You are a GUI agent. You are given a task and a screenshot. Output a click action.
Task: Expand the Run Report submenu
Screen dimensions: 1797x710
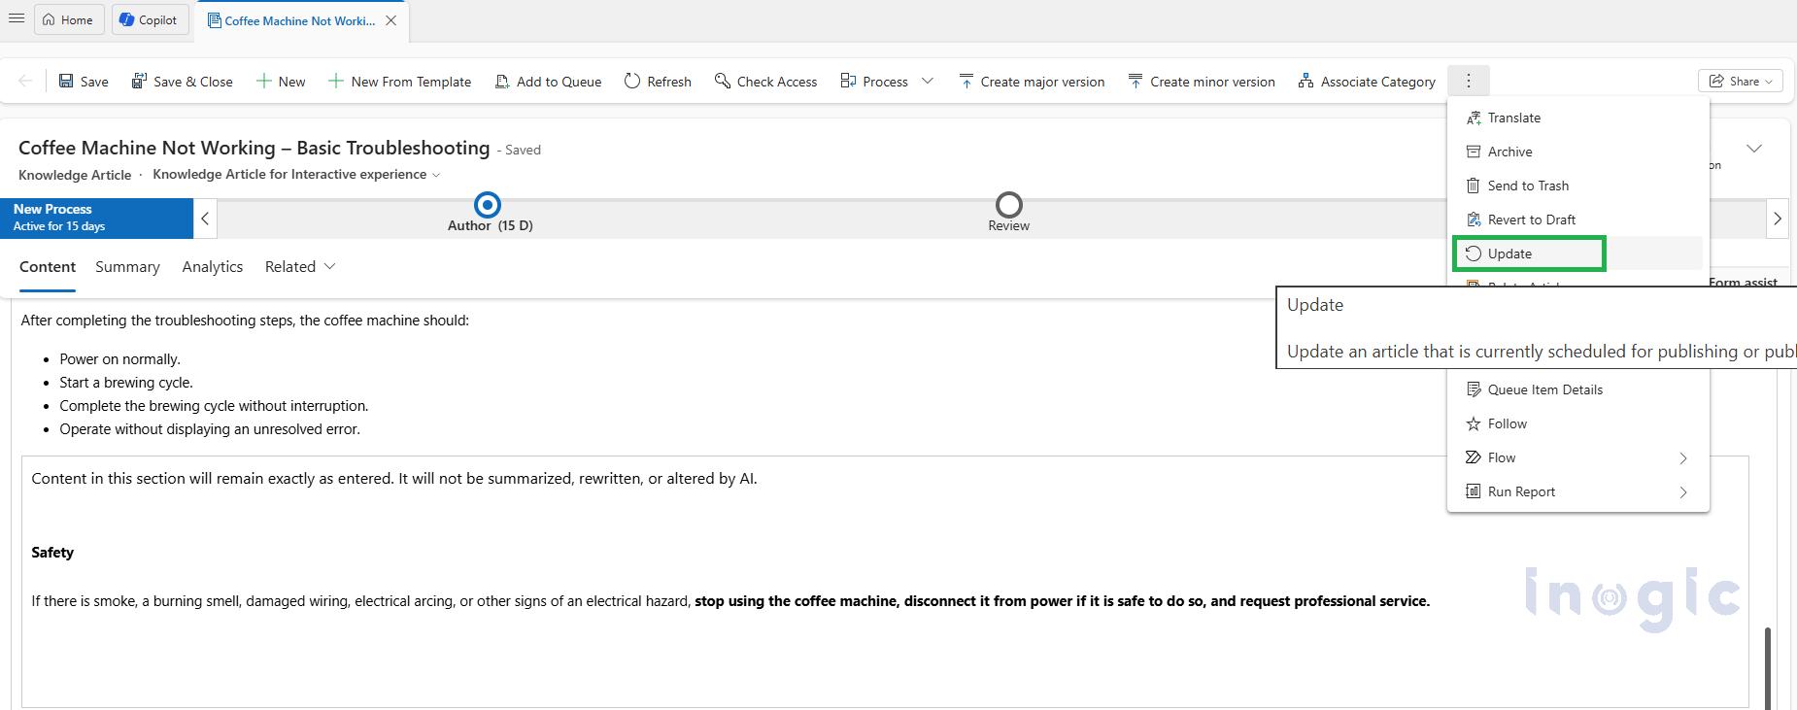[1577, 491]
